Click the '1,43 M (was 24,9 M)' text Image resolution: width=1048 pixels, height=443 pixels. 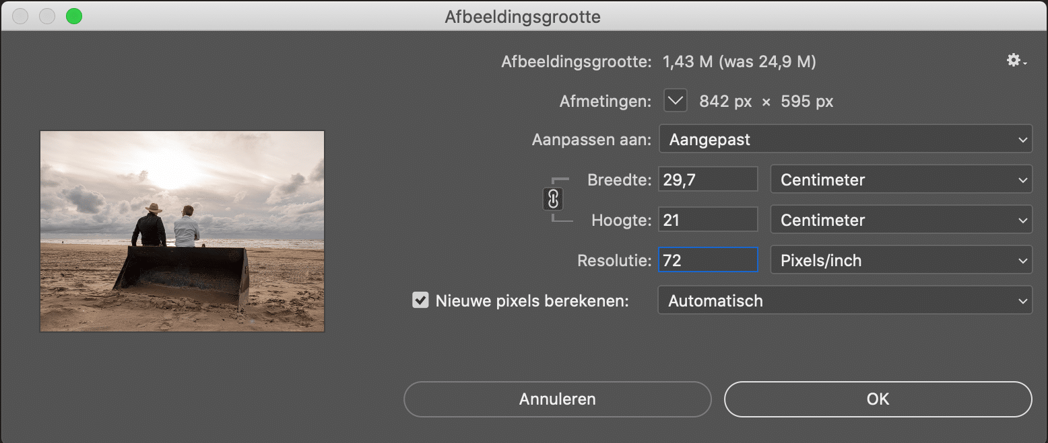coord(740,62)
